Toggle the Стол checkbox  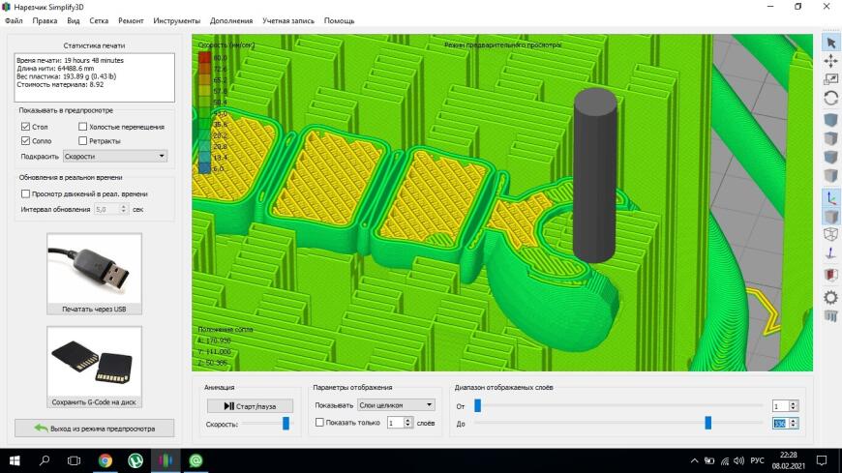[25, 127]
